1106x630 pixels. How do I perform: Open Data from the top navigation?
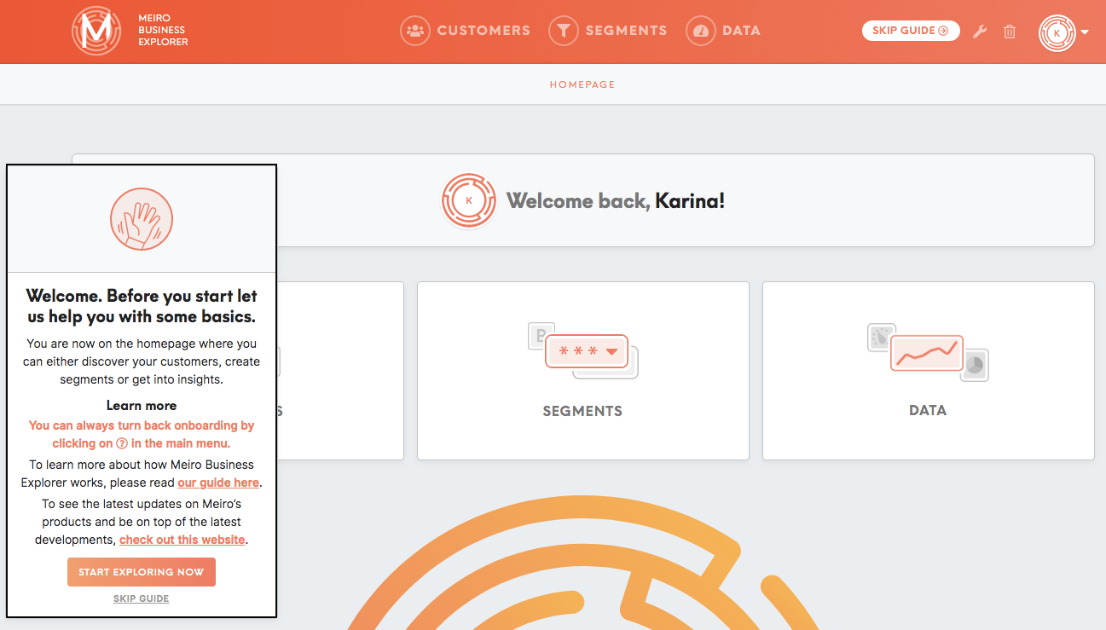point(723,31)
